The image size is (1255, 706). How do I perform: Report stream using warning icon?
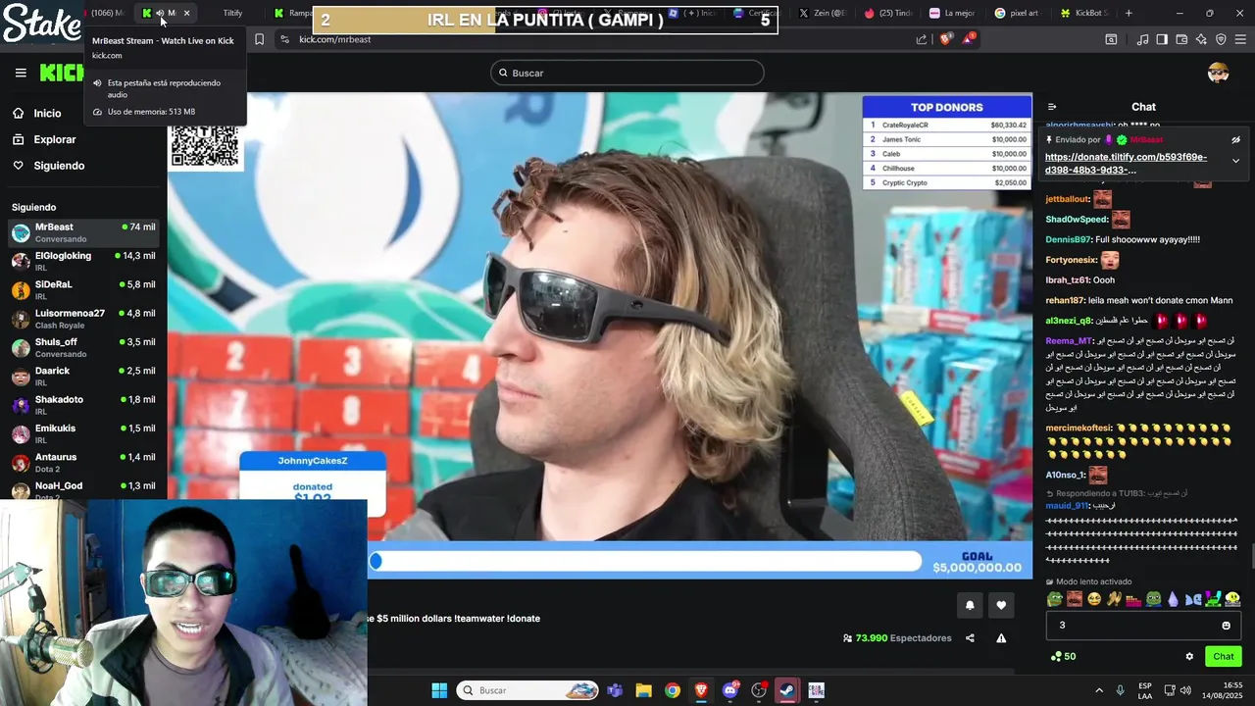(x=1001, y=638)
